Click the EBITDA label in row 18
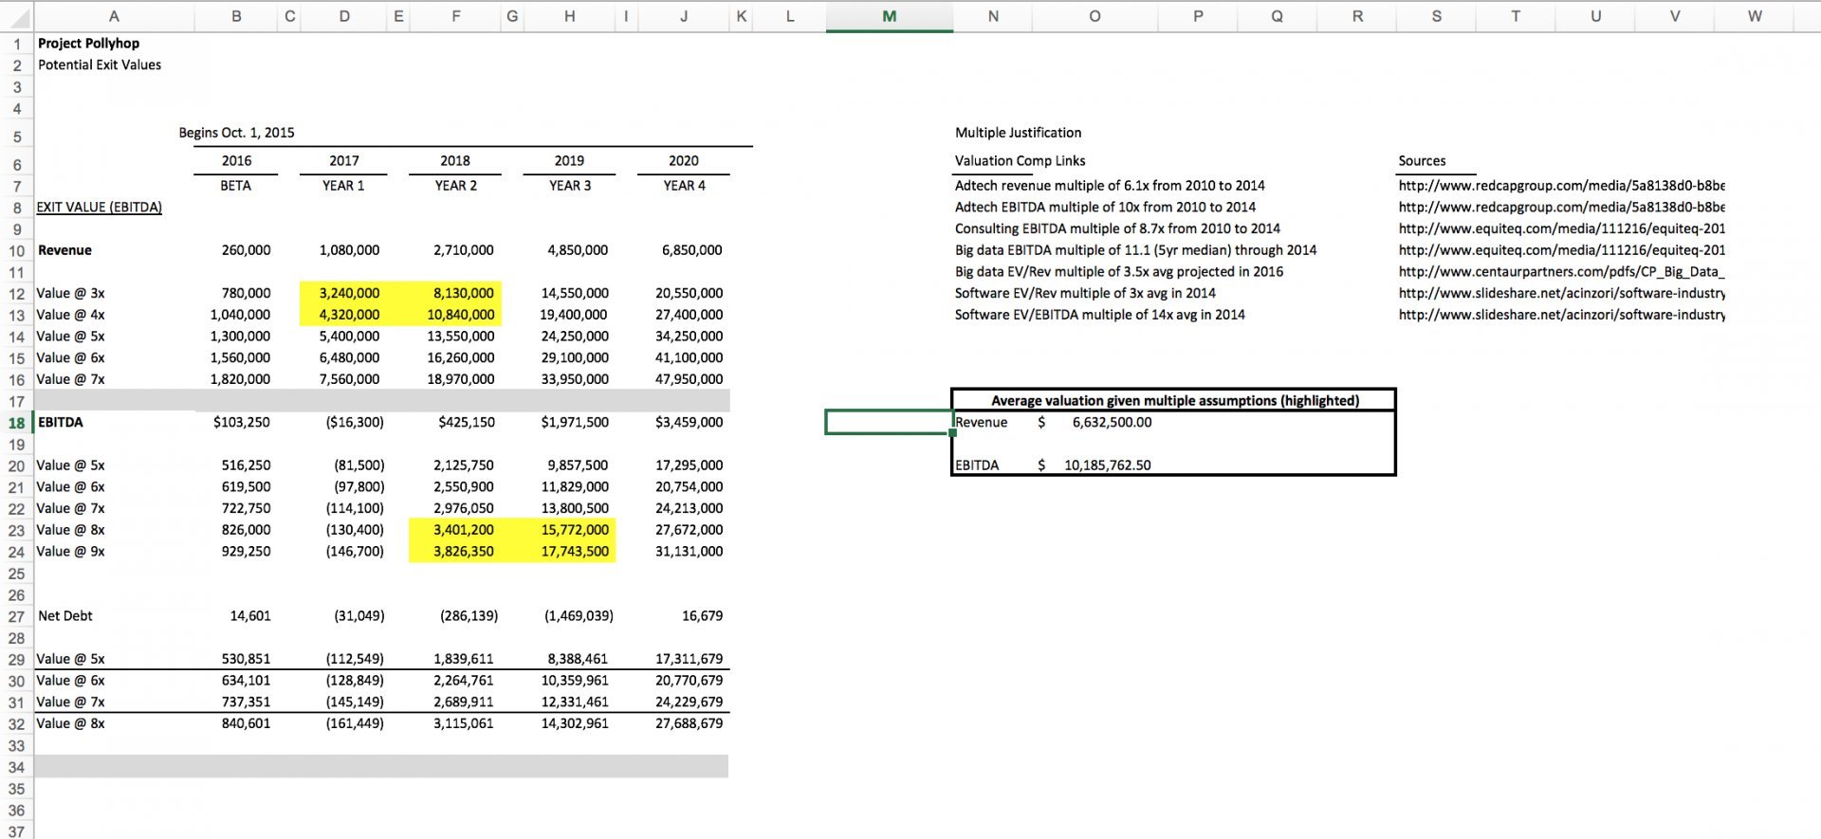 (x=60, y=423)
